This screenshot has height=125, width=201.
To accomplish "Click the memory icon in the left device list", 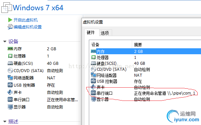I will pos(10,49).
